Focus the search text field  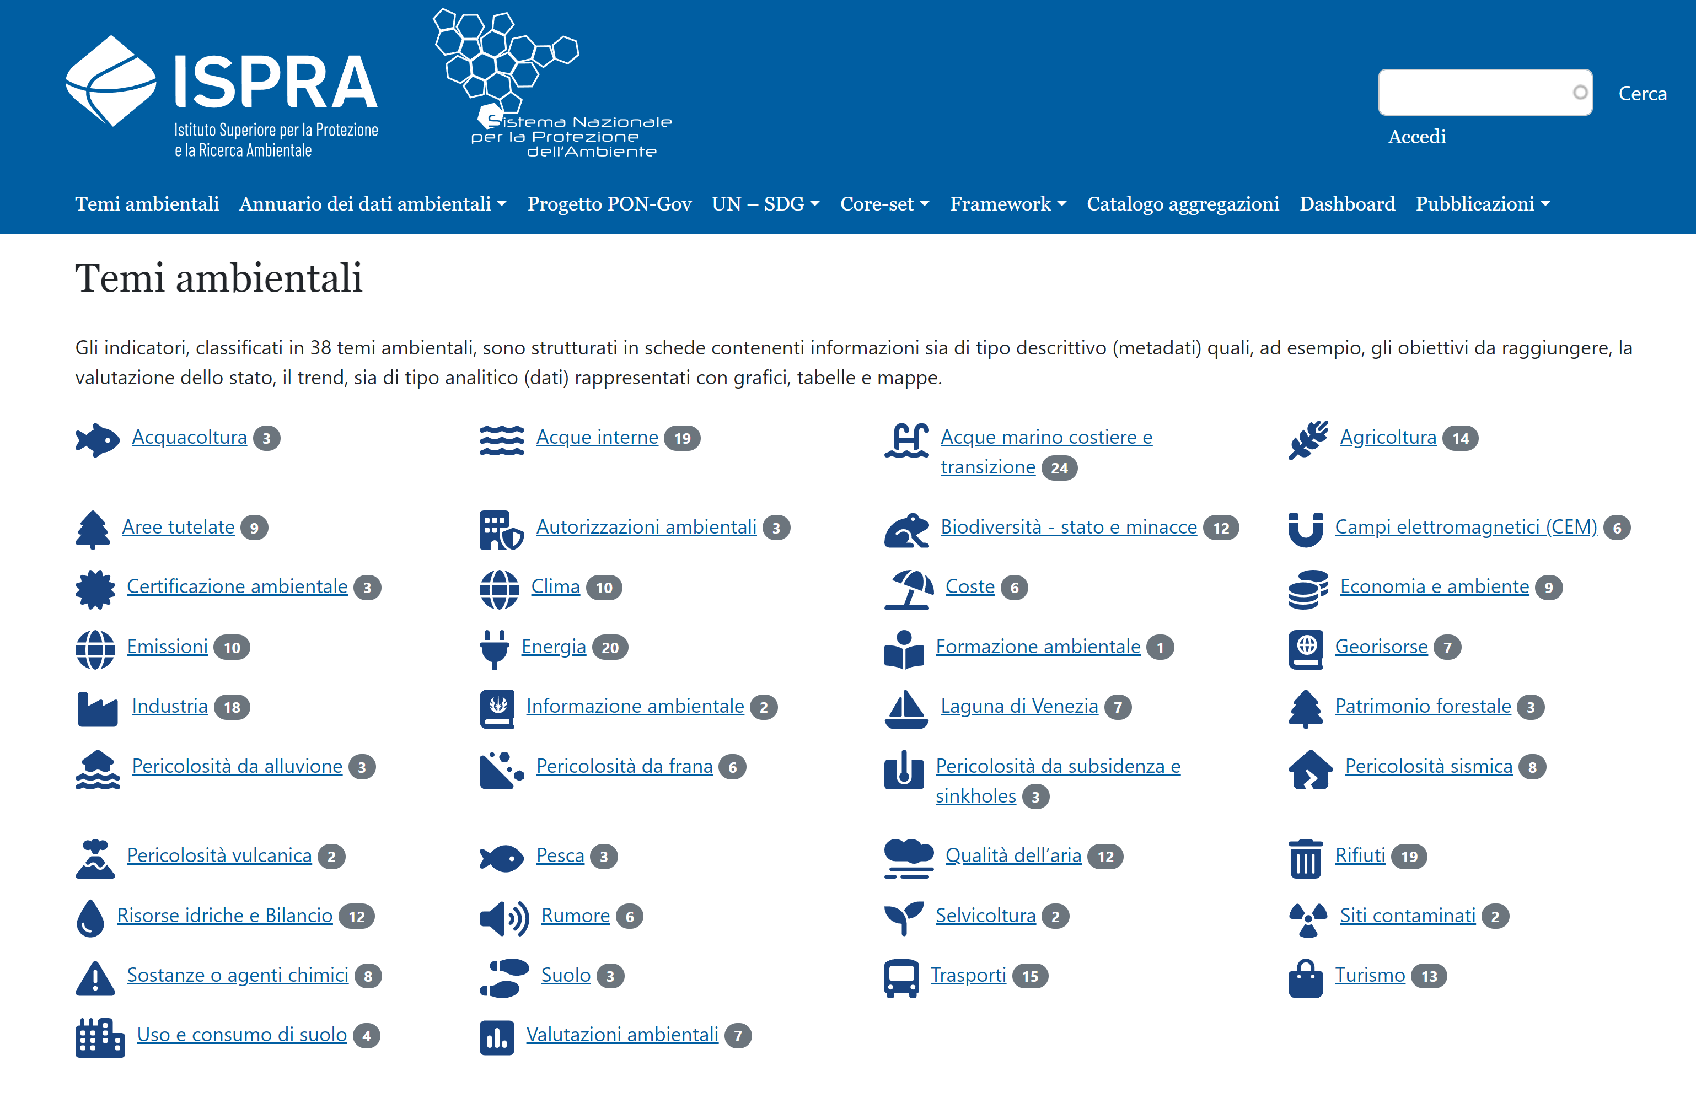1474,93
